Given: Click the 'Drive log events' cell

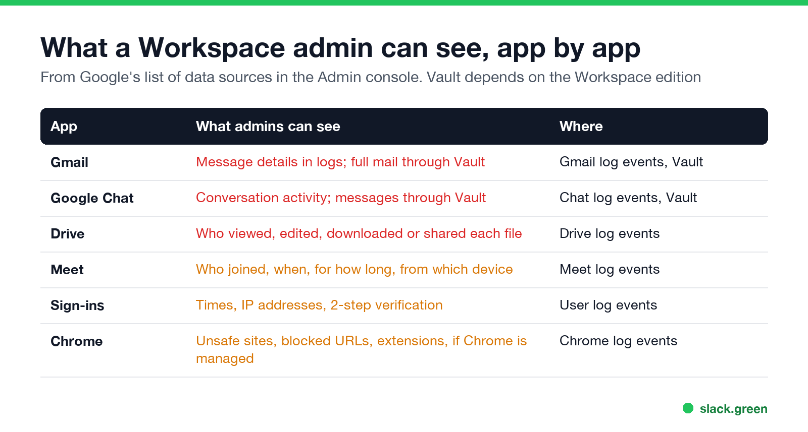Looking at the screenshot, I should coord(610,233).
